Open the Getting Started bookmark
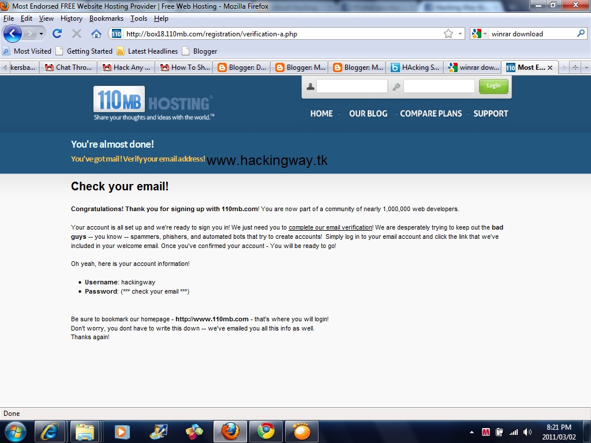The image size is (591, 443). 84,51
